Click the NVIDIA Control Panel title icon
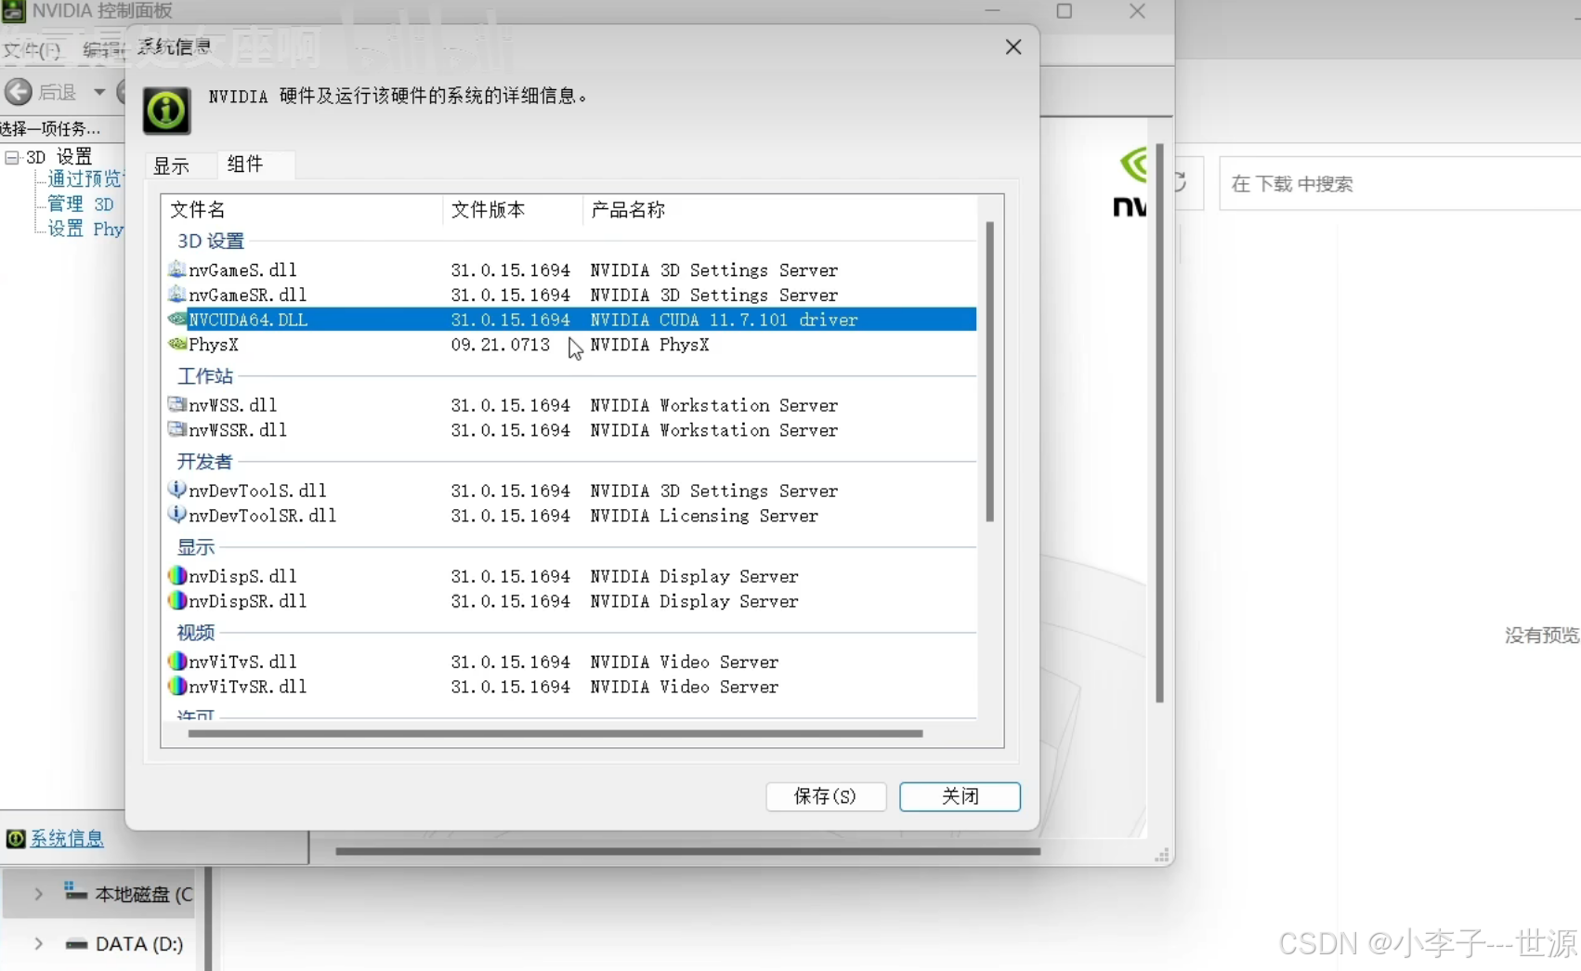The width and height of the screenshot is (1581, 971). pyautogui.click(x=13, y=10)
